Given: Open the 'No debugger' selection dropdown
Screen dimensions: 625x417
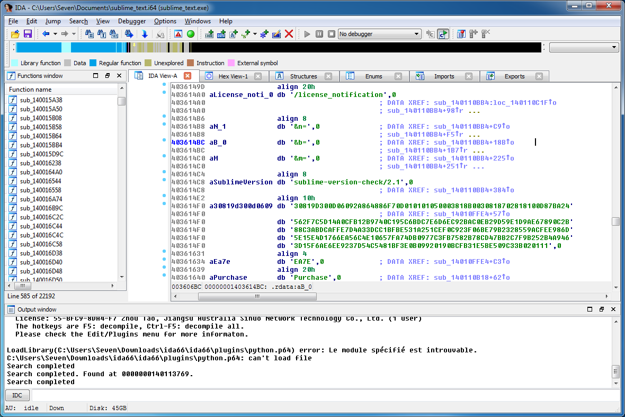Looking at the screenshot, I should [x=379, y=34].
